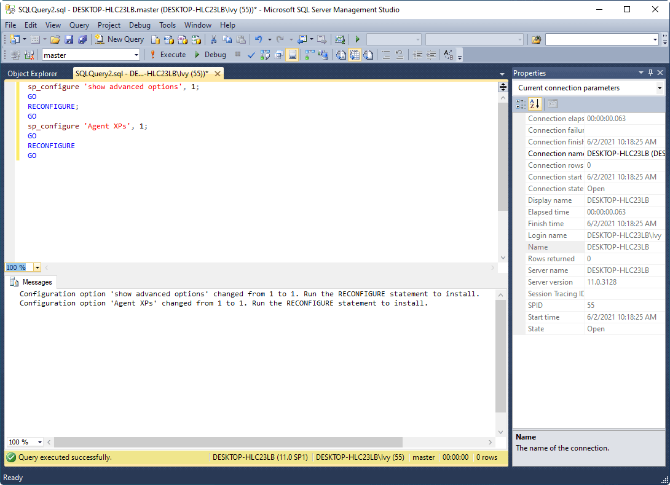Toggle Results to Grid mode
The width and height of the screenshot is (670, 485).
point(354,55)
